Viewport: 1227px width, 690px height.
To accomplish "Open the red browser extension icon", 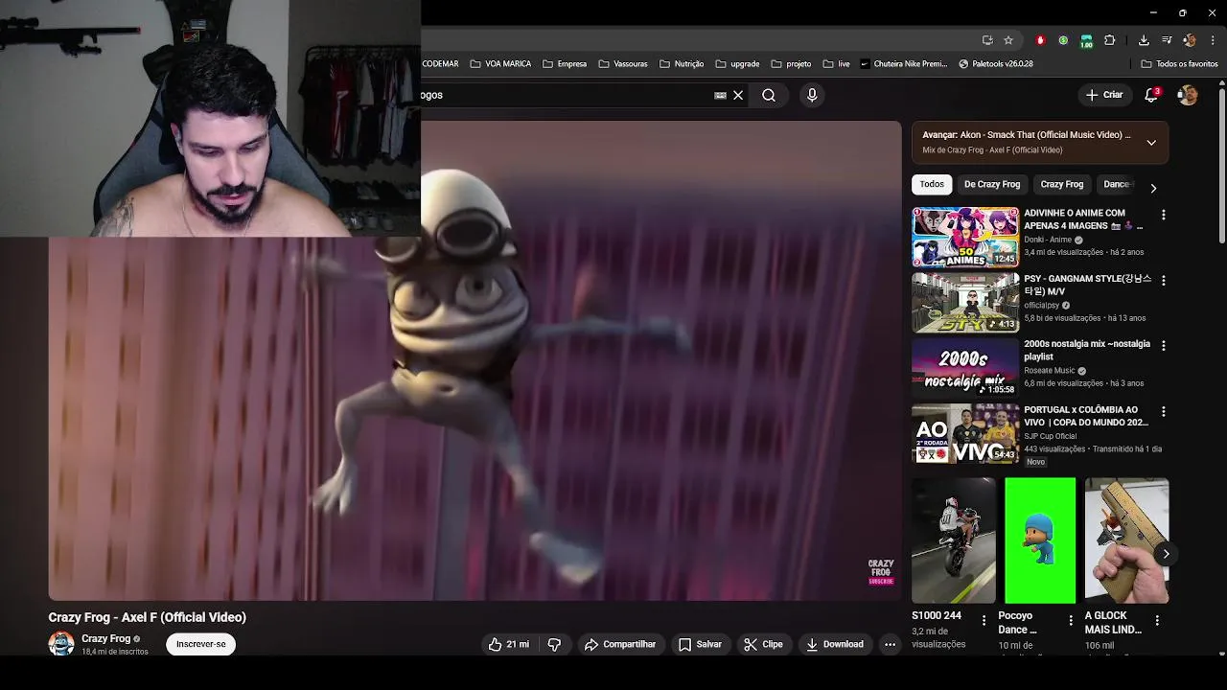I will (x=1040, y=40).
